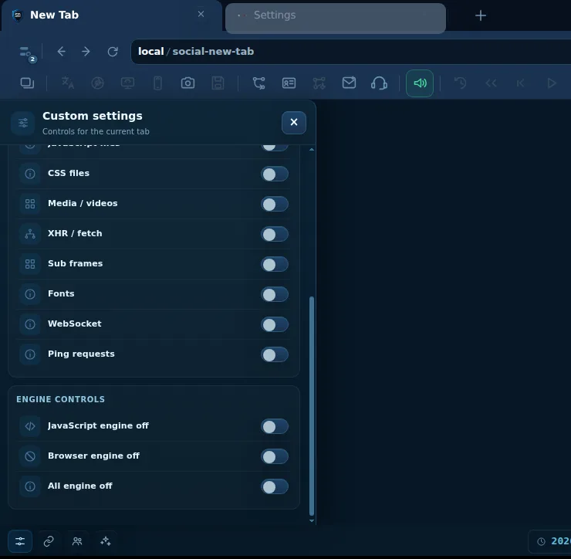Viewport: 571px width, 559px height.
Task: Click the info icon beside Ping requests
Action: 30,354
